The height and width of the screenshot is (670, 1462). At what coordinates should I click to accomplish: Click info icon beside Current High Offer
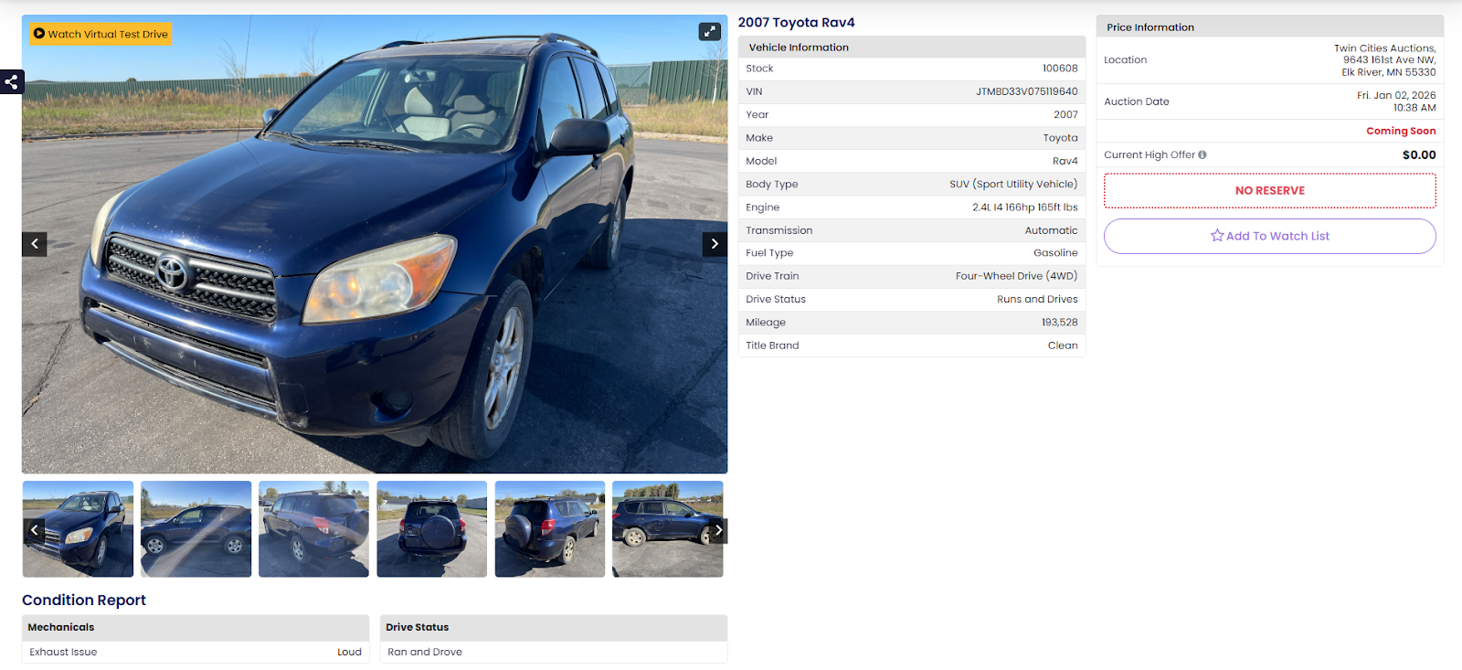(x=1202, y=154)
